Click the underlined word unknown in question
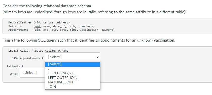This screenshot has height=95, width=212. coord(145,40)
